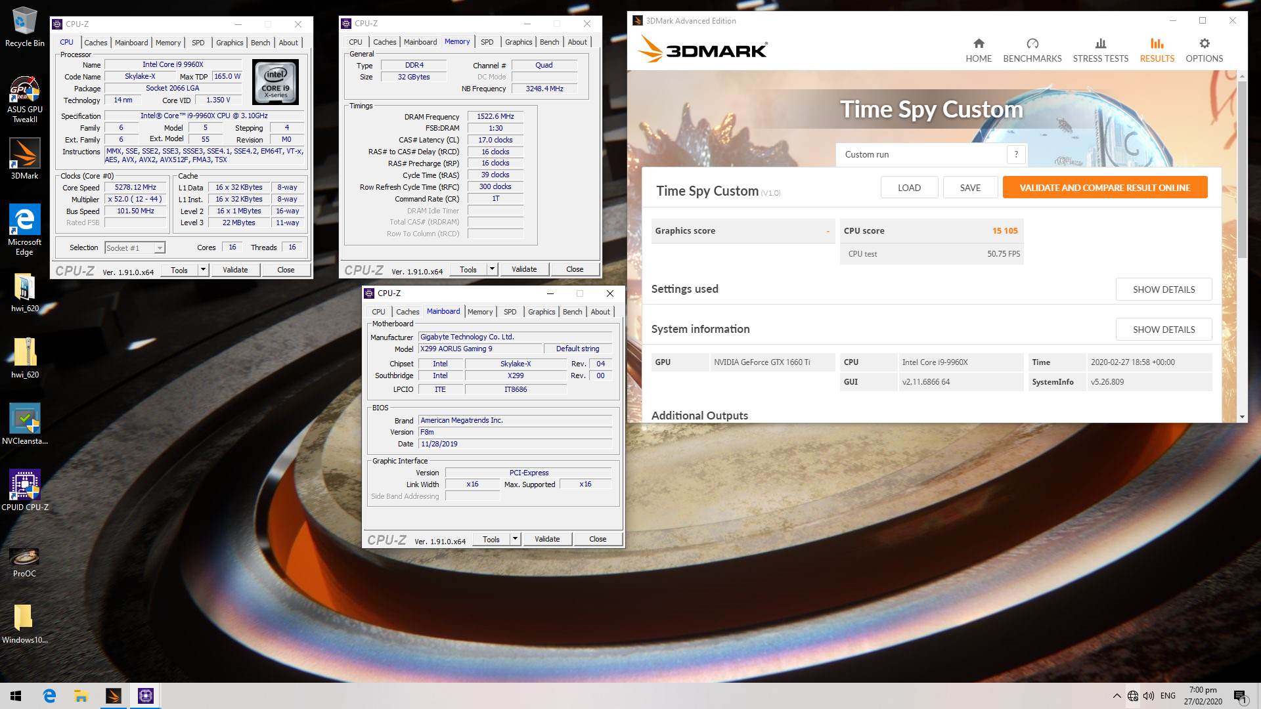1261x709 pixels.
Task: Open 3DMark RESULTS section
Action: 1157,50
